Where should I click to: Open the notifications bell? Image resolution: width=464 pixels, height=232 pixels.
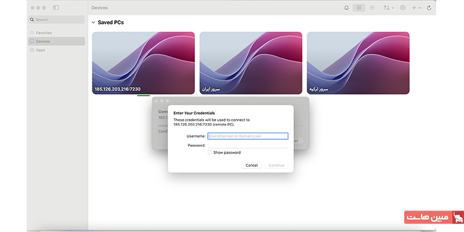tap(346, 8)
